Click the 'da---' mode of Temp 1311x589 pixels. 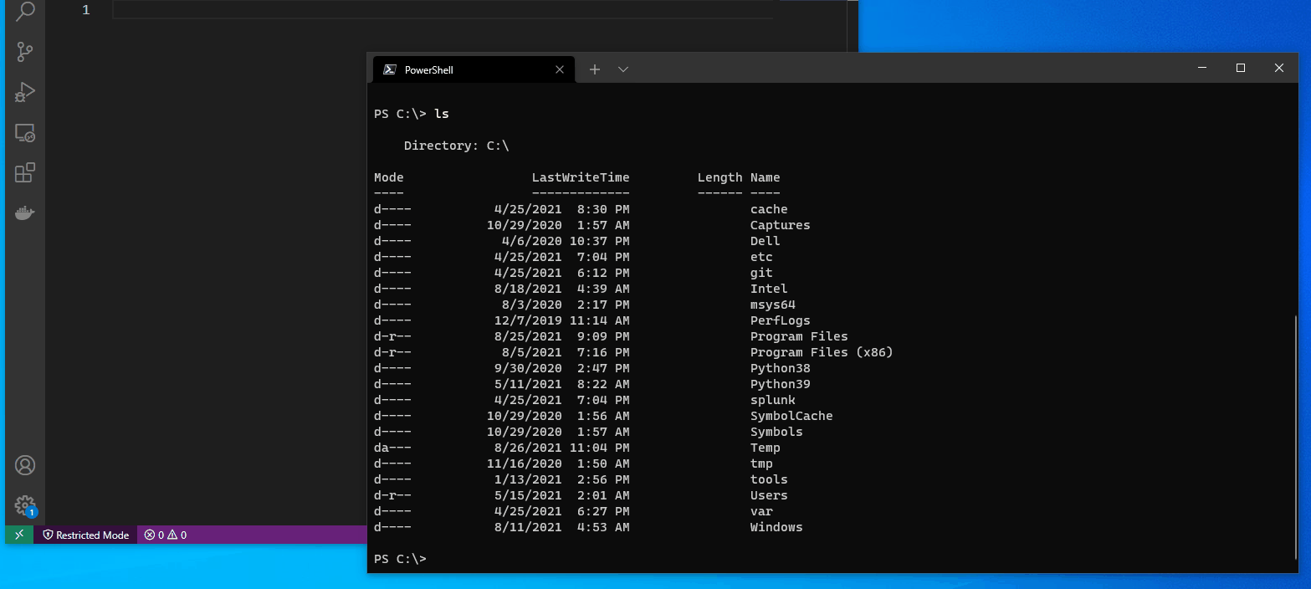tap(392, 448)
